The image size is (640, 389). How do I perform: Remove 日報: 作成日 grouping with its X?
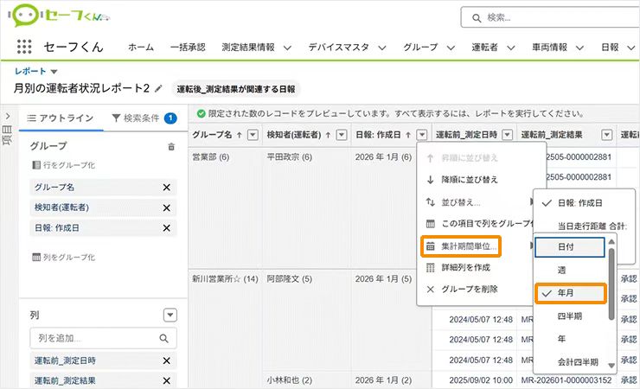tap(167, 228)
